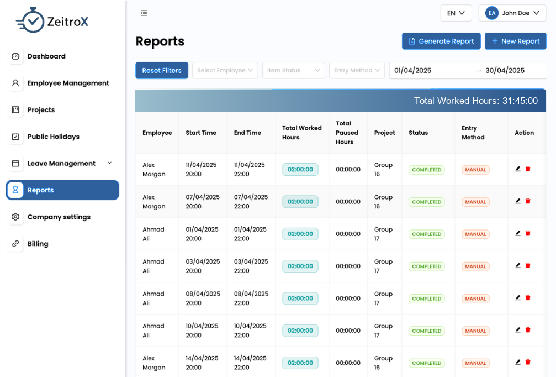Expand the Leave Management submenu
Viewport: 556px width, 377px height.
coord(109,163)
